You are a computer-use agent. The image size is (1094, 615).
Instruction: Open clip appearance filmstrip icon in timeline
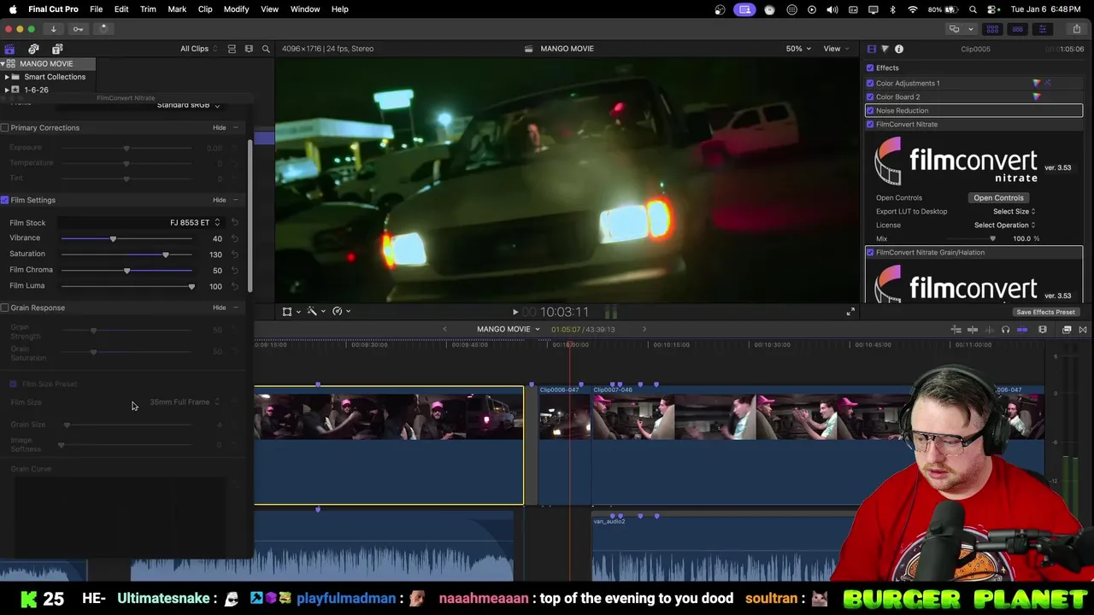(1043, 330)
